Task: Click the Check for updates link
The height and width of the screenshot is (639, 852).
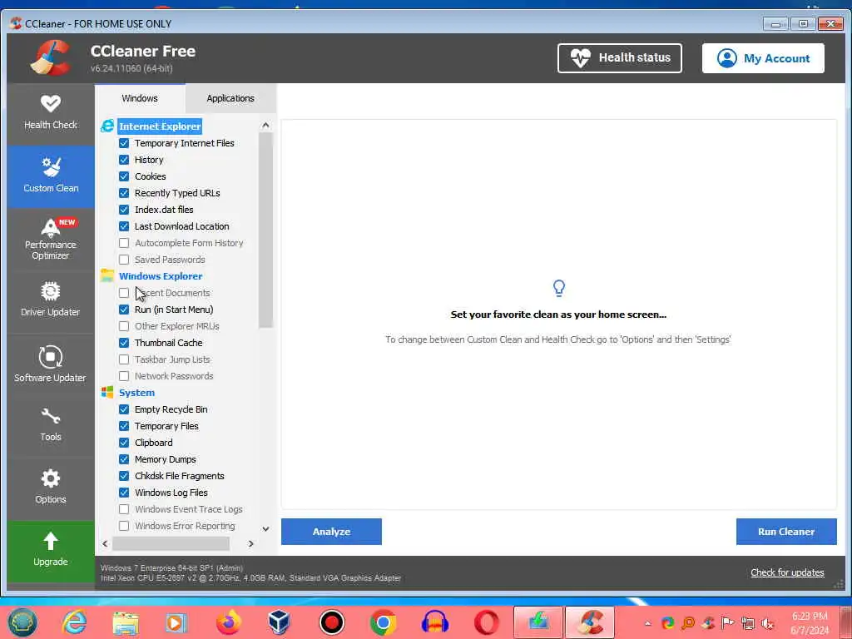Action: pyautogui.click(x=787, y=572)
